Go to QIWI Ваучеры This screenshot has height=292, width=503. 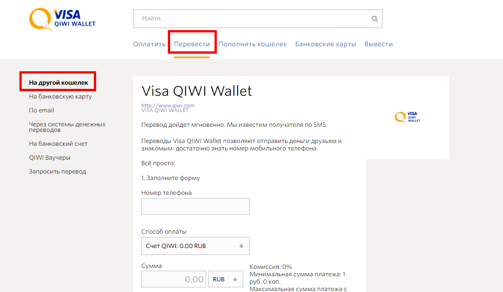click(x=49, y=157)
